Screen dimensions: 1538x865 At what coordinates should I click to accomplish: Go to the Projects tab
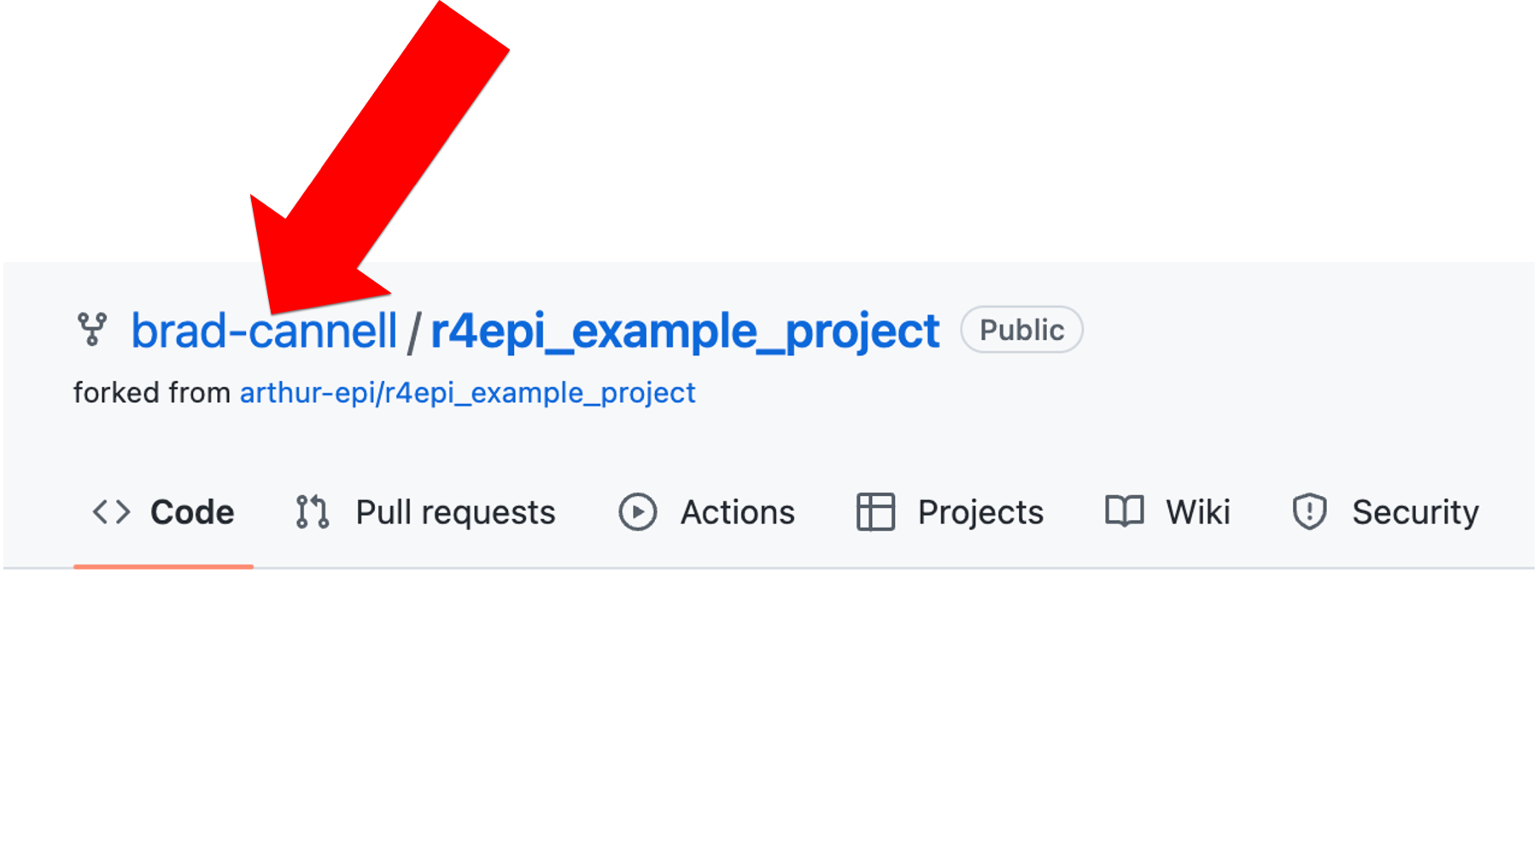tap(980, 513)
